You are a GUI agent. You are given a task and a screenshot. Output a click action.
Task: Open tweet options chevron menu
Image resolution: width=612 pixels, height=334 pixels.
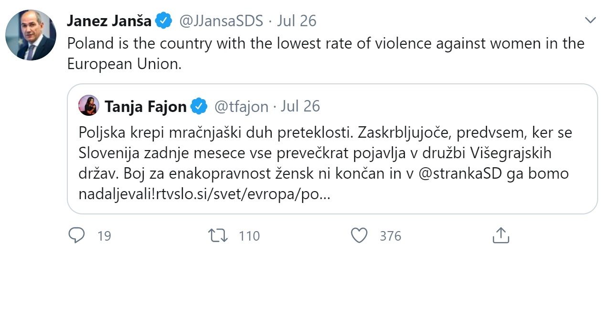tap(591, 20)
